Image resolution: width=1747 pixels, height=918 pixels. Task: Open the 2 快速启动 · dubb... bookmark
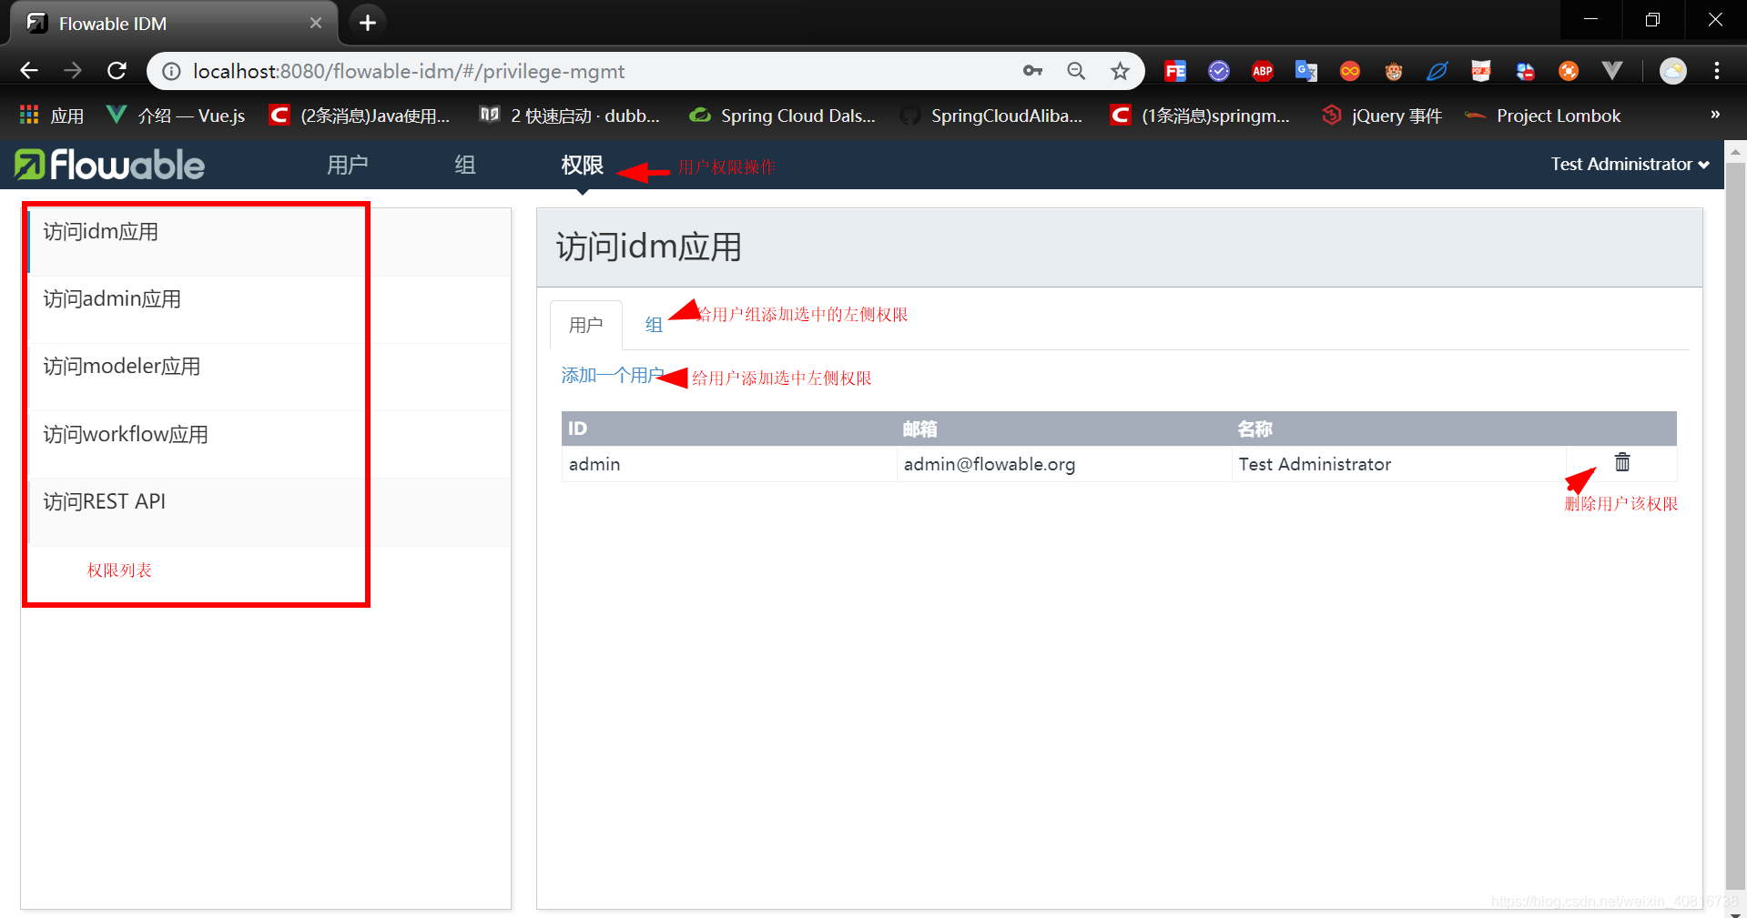pyautogui.click(x=570, y=116)
